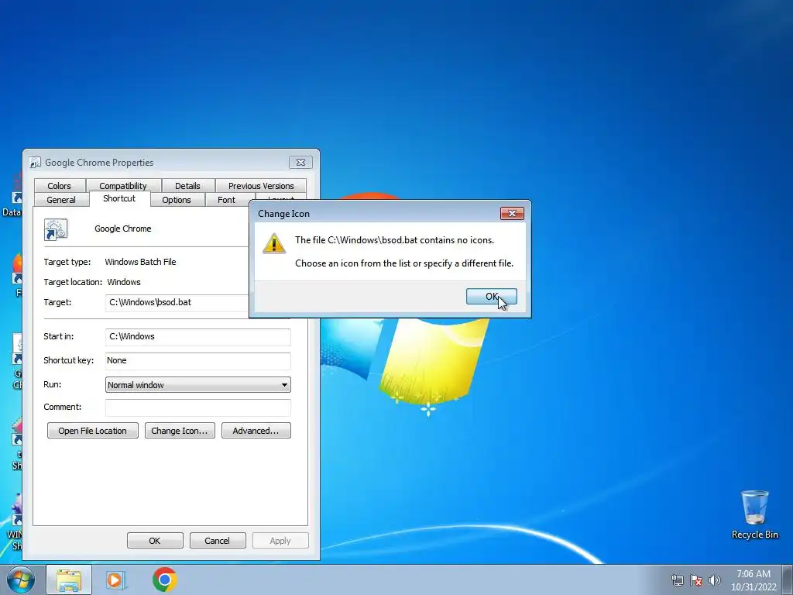
Task: Open the Previous Versions tab
Action: pos(261,186)
